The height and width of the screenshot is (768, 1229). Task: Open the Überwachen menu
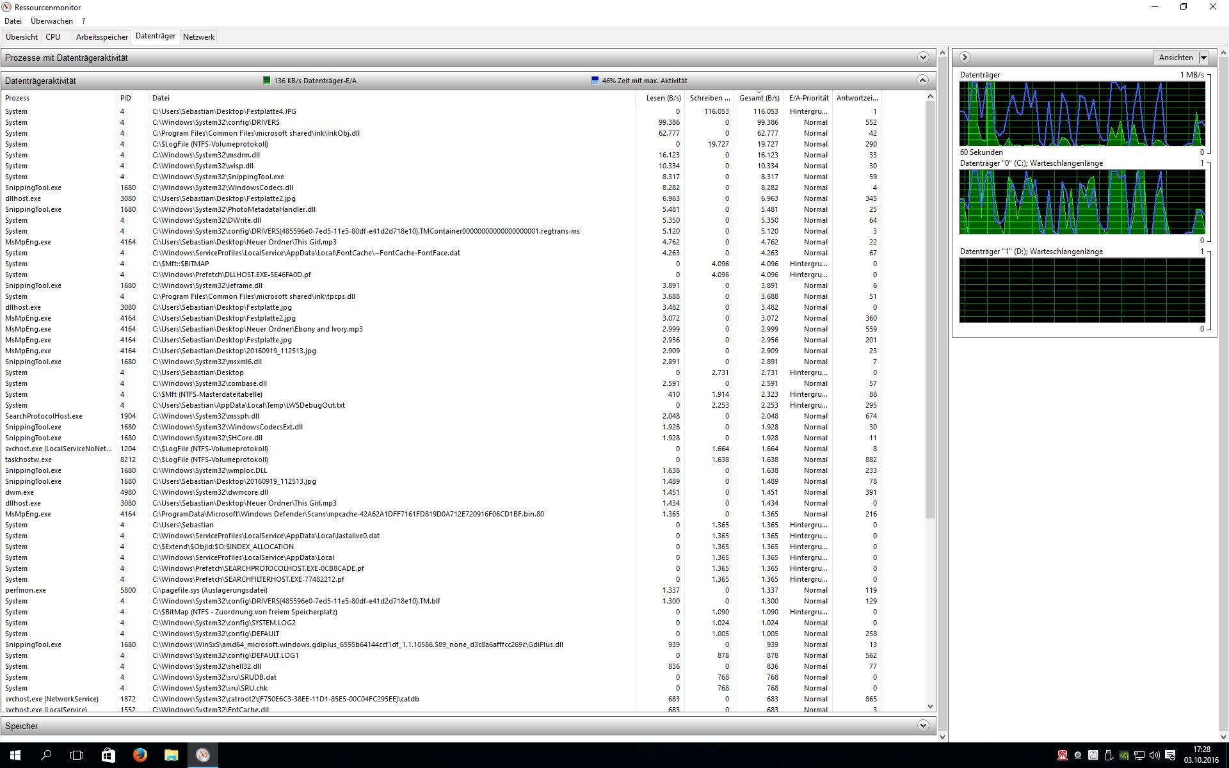tap(52, 21)
